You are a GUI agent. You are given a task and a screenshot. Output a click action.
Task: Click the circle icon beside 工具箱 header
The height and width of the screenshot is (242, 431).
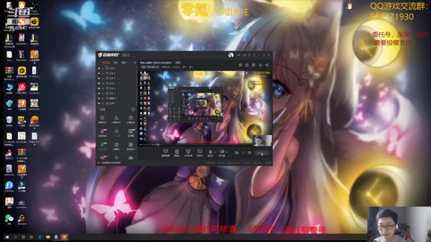coord(133,109)
